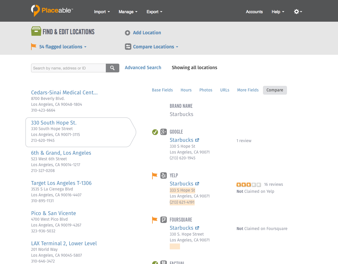Image resolution: width=338 pixels, height=264 pixels.
Task: Switch to the Photos tab
Action: 205,90
